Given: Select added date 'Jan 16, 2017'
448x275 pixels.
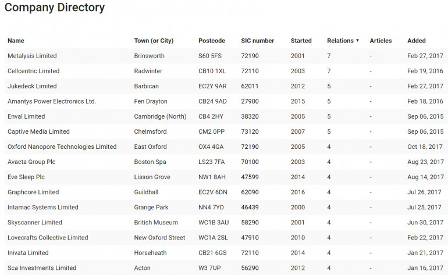Looking at the screenshot, I should point(425,267).
